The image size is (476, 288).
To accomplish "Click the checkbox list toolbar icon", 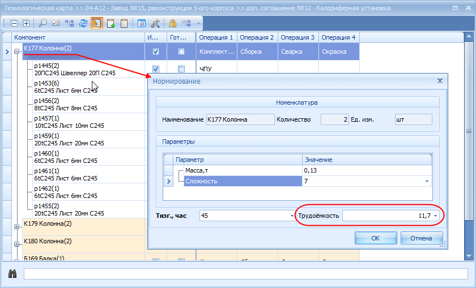I will [x=56, y=23].
